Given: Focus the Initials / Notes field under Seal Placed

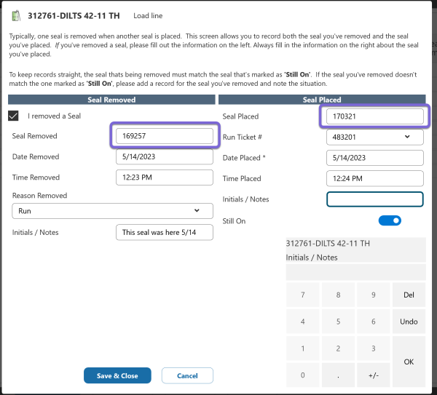Looking at the screenshot, I should pyautogui.click(x=374, y=199).
